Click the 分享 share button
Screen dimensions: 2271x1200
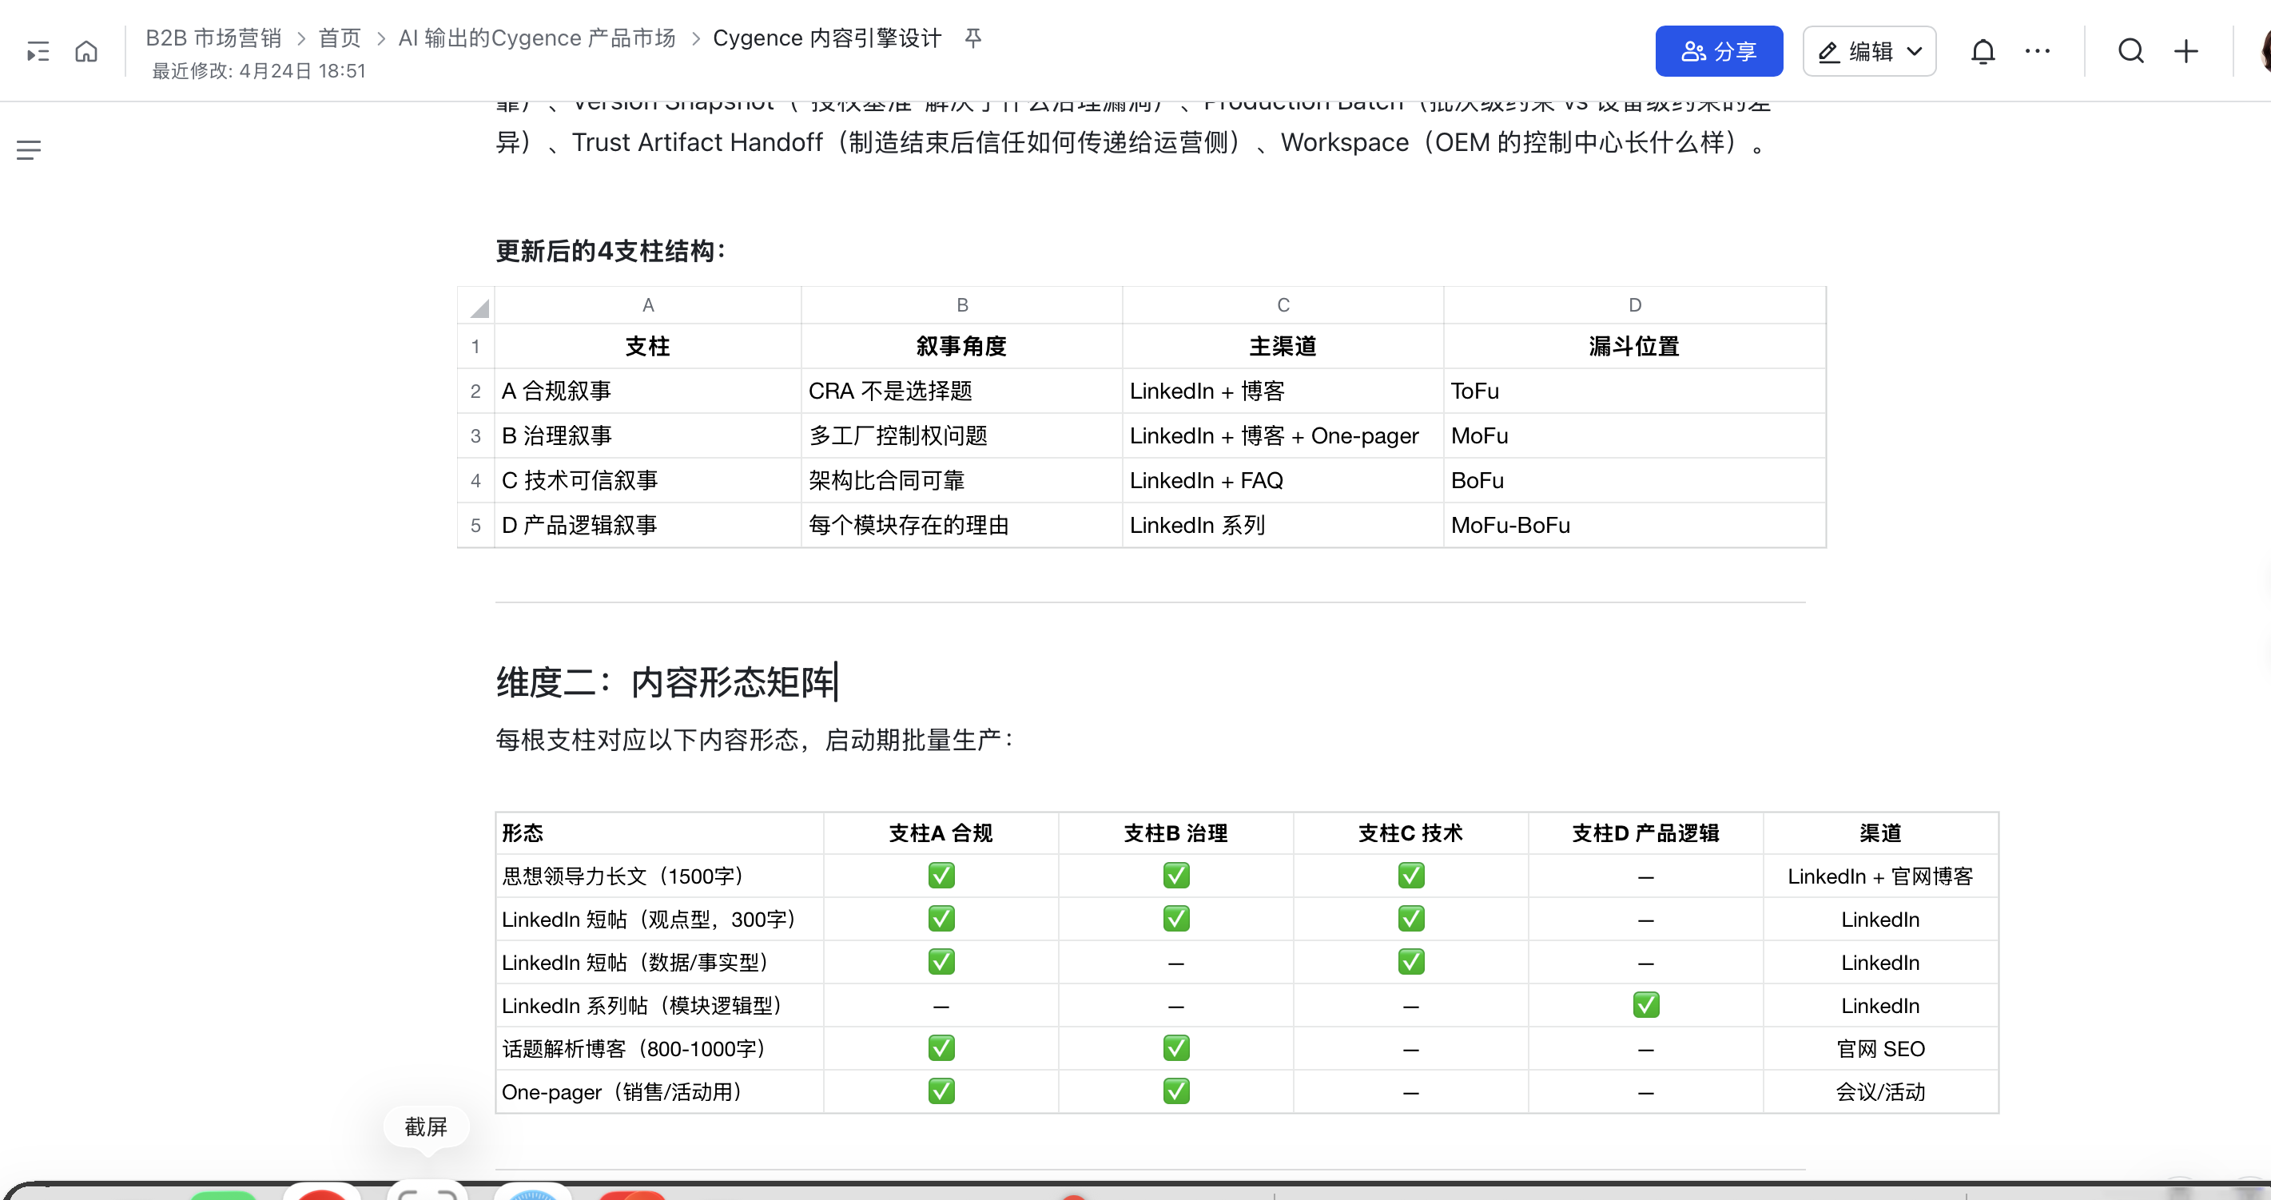click(1719, 51)
